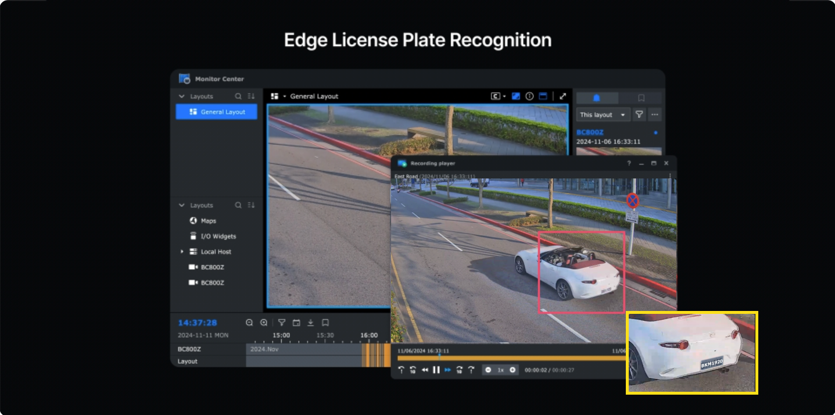
Task: Select the Layout timeline row label
Action: 188,362
